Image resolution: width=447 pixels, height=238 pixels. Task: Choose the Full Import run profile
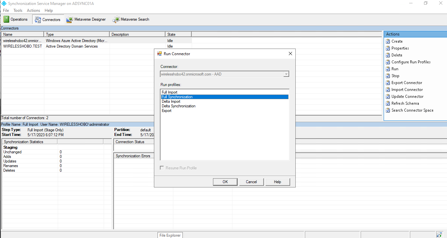click(x=170, y=92)
